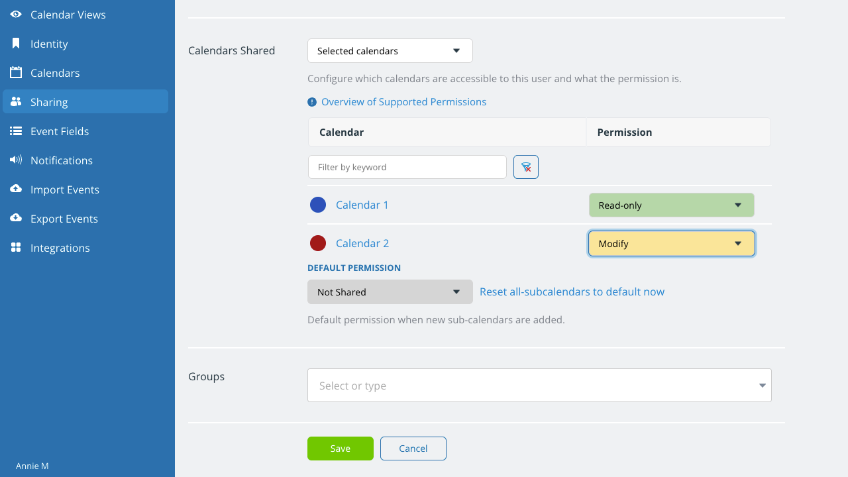The width and height of the screenshot is (848, 477).
Task: Click the calendar icon in the sidebar
Action: pyautogui.click(x=16, y=73)
